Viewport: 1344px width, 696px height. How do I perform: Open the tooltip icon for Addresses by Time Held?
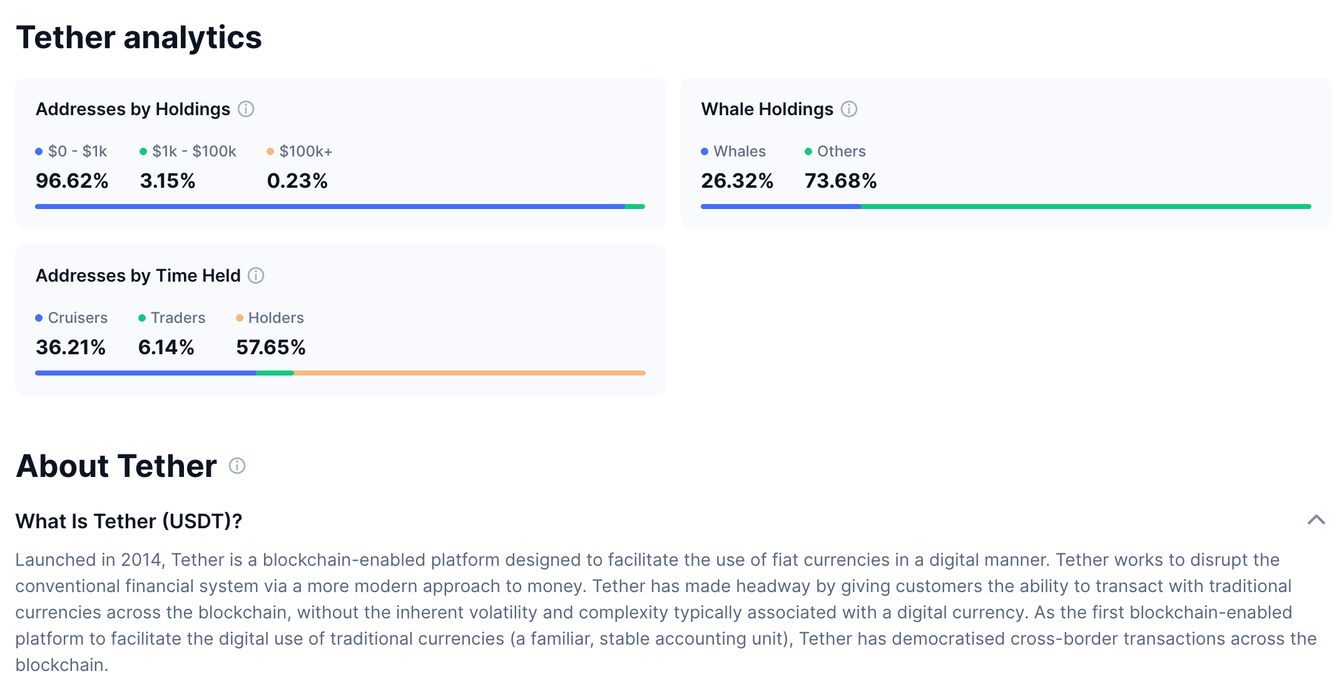pos(255,275)
